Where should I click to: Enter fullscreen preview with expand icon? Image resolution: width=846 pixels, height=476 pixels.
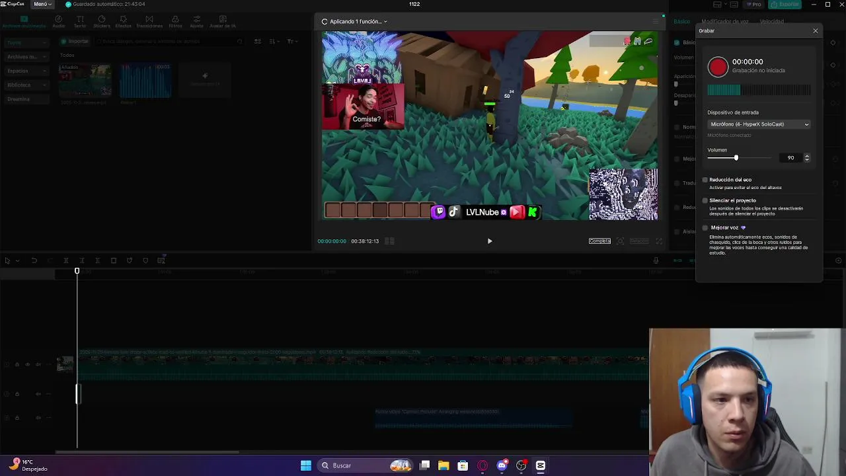658,241
